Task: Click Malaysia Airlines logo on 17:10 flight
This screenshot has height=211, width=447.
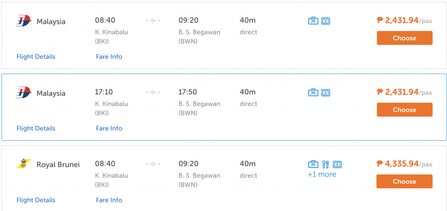Action: pyautogui.click(x=24, y=93)
